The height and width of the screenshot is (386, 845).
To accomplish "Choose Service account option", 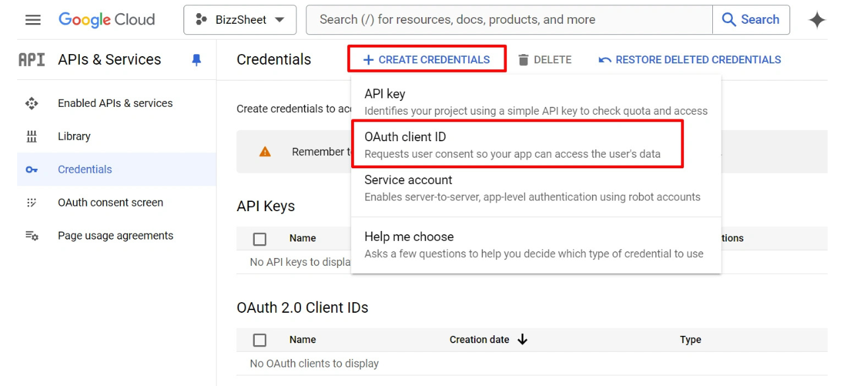I will coord(536,187).
